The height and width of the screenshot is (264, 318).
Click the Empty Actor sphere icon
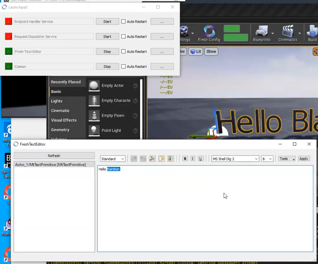click(x=94, y=86)
